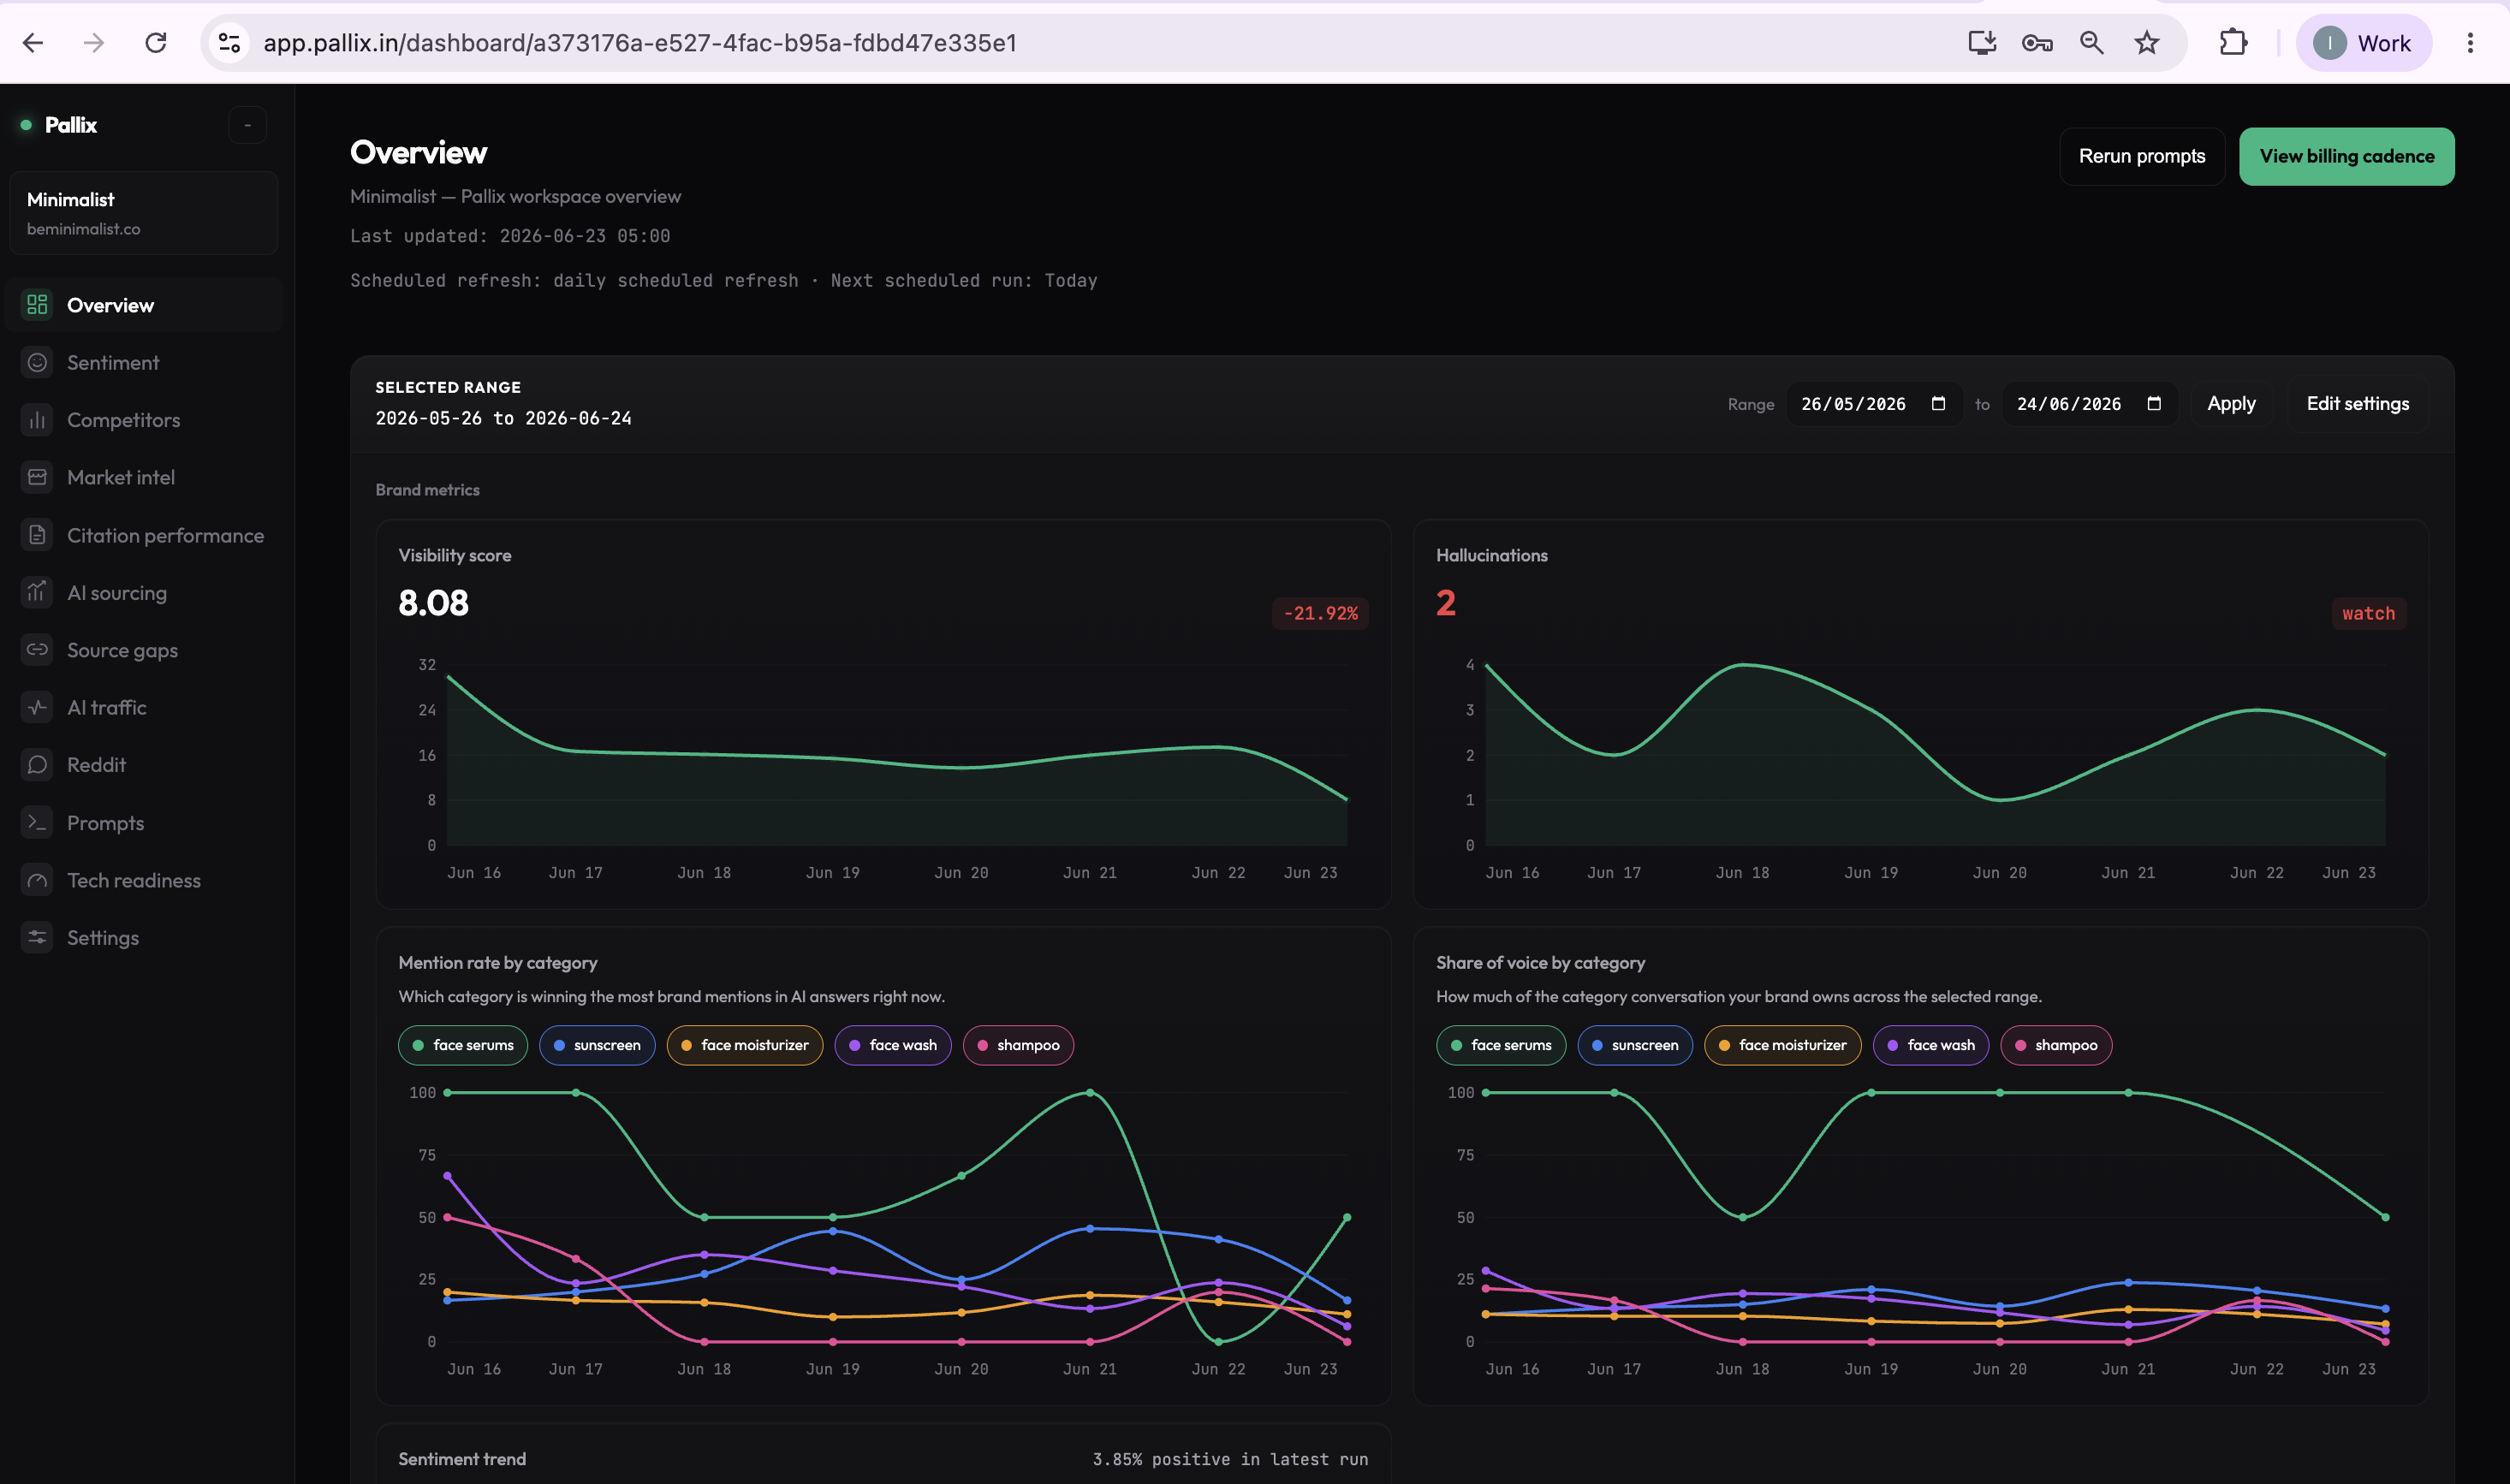2510x1484 pixels.
Task: Click the password key icon
Action: 2037,43
